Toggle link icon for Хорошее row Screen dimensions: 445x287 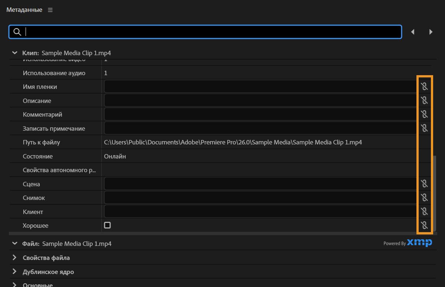pyautogui.click(x=425, y=225)
